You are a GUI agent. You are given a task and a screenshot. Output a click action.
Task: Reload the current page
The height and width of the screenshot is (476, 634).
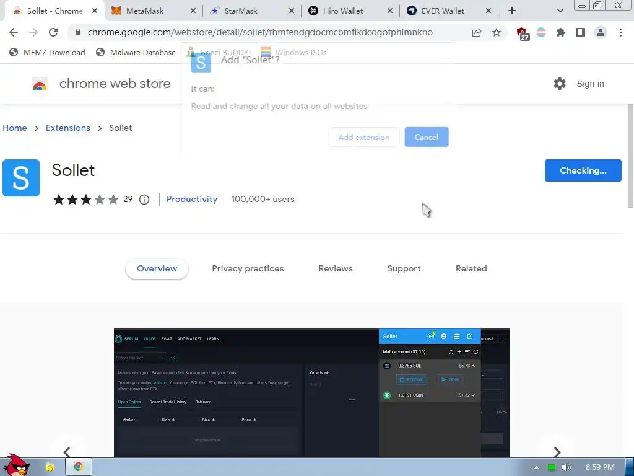click(x=53, y=32)
